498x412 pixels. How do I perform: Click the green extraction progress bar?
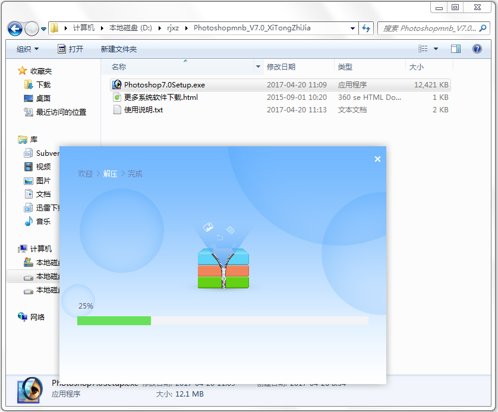click(x=114, y=320)
